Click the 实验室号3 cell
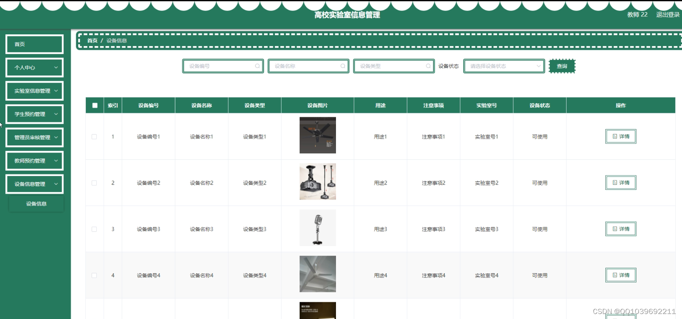 (487, 229)
